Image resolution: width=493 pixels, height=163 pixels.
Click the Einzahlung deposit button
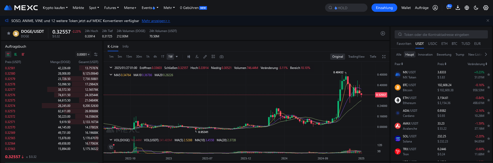click(x=384, y=8)
